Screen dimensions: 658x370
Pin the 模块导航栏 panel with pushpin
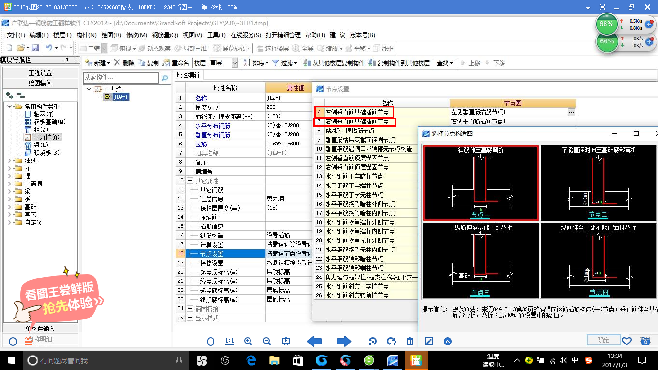click(67, 60)
